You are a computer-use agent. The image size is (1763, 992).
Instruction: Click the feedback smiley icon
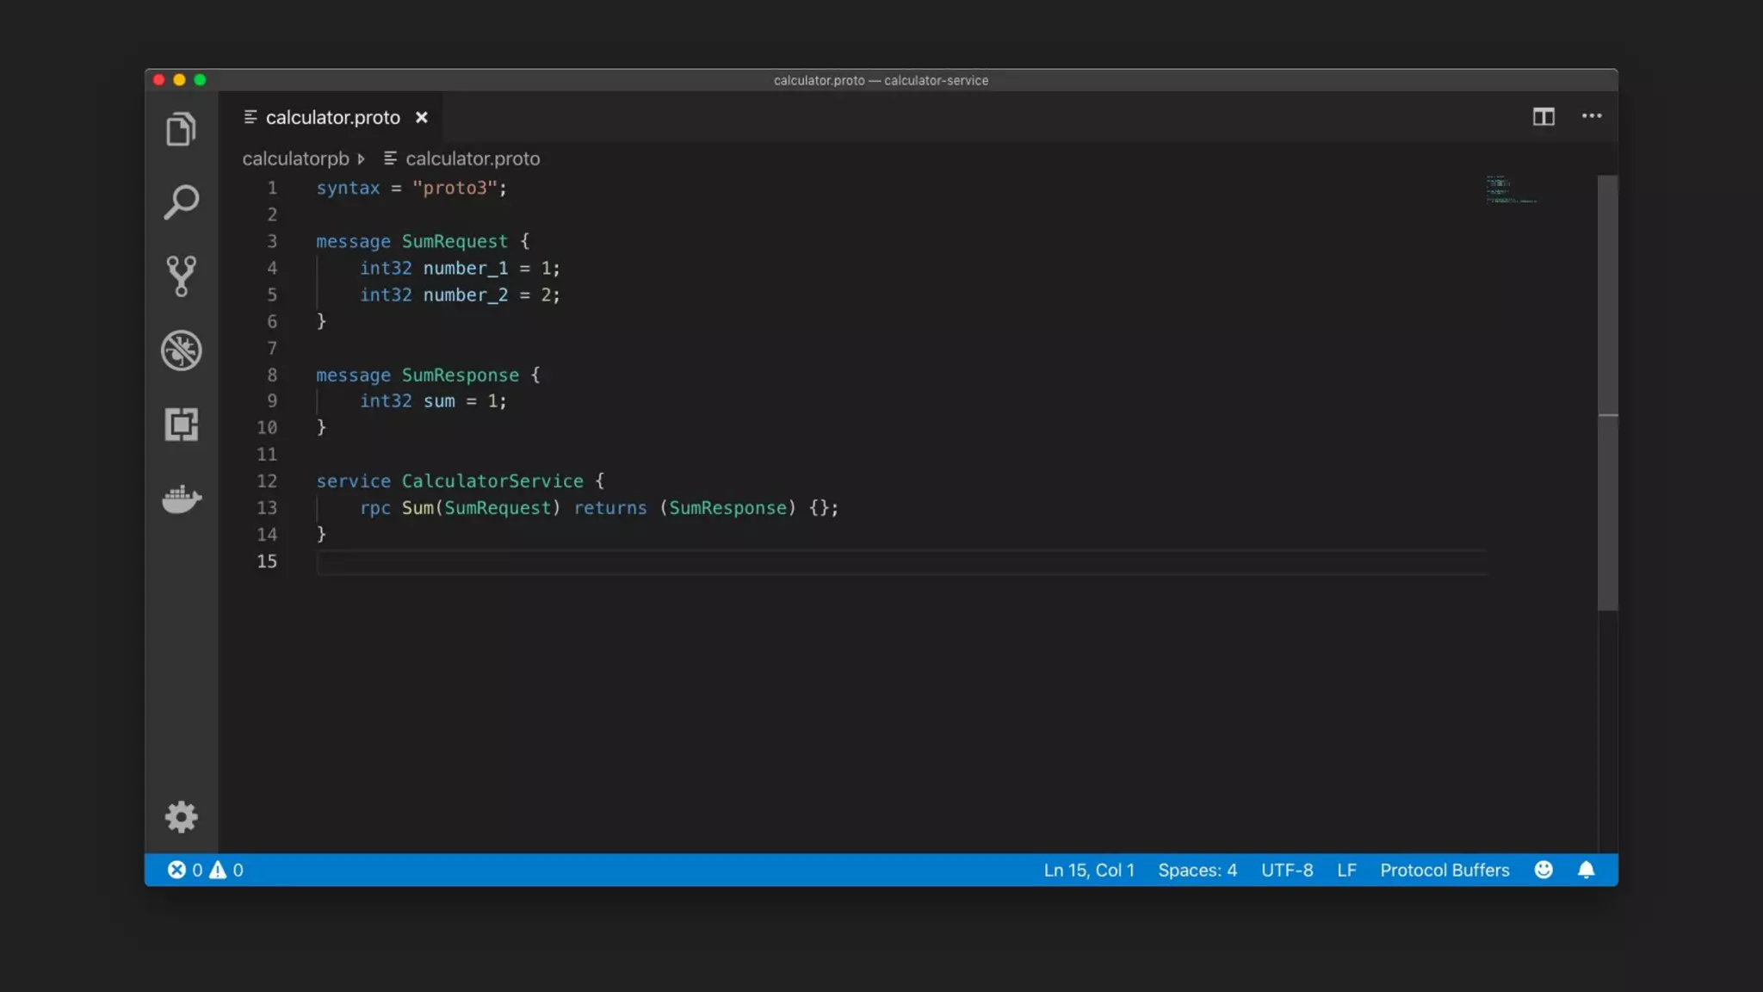pos(1543,870)
